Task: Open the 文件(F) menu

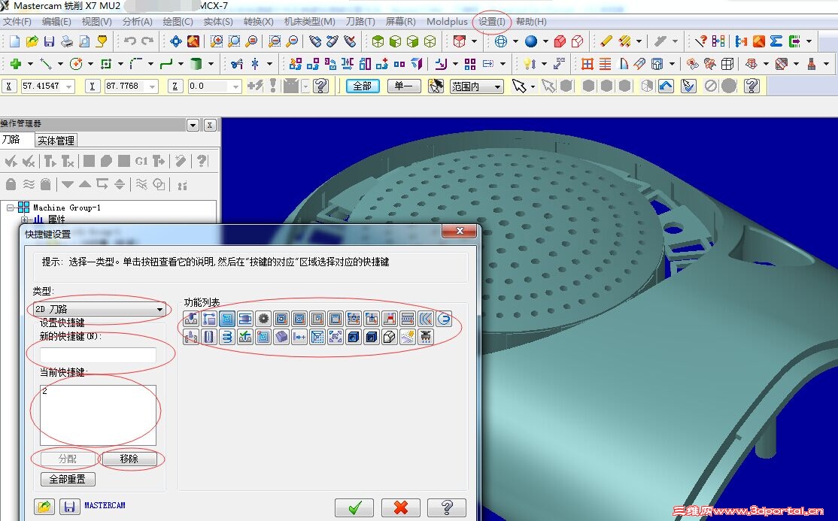Action: [x=17, y=21]
